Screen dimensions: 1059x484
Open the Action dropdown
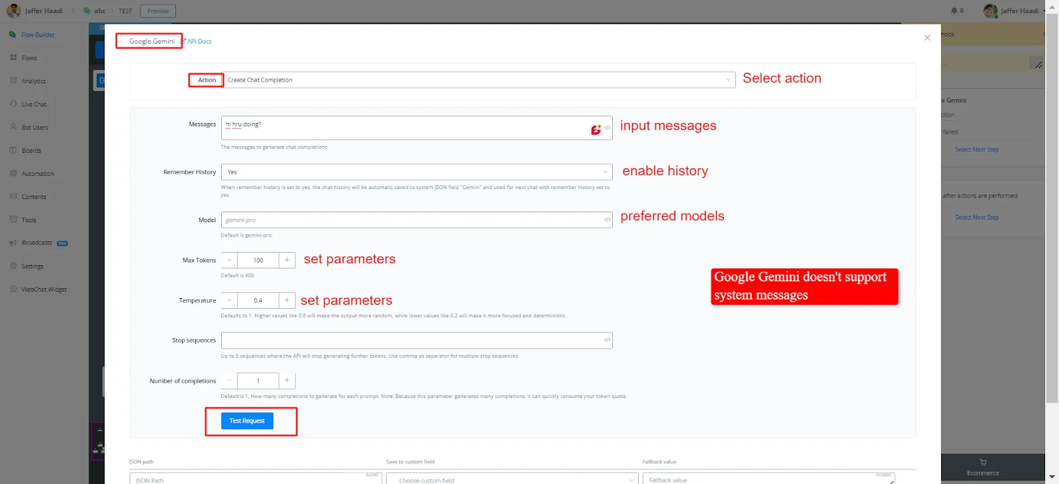479,80
